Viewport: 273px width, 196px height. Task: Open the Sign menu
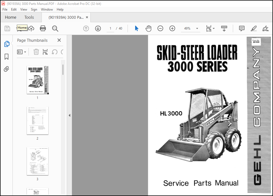coord(34,9)
